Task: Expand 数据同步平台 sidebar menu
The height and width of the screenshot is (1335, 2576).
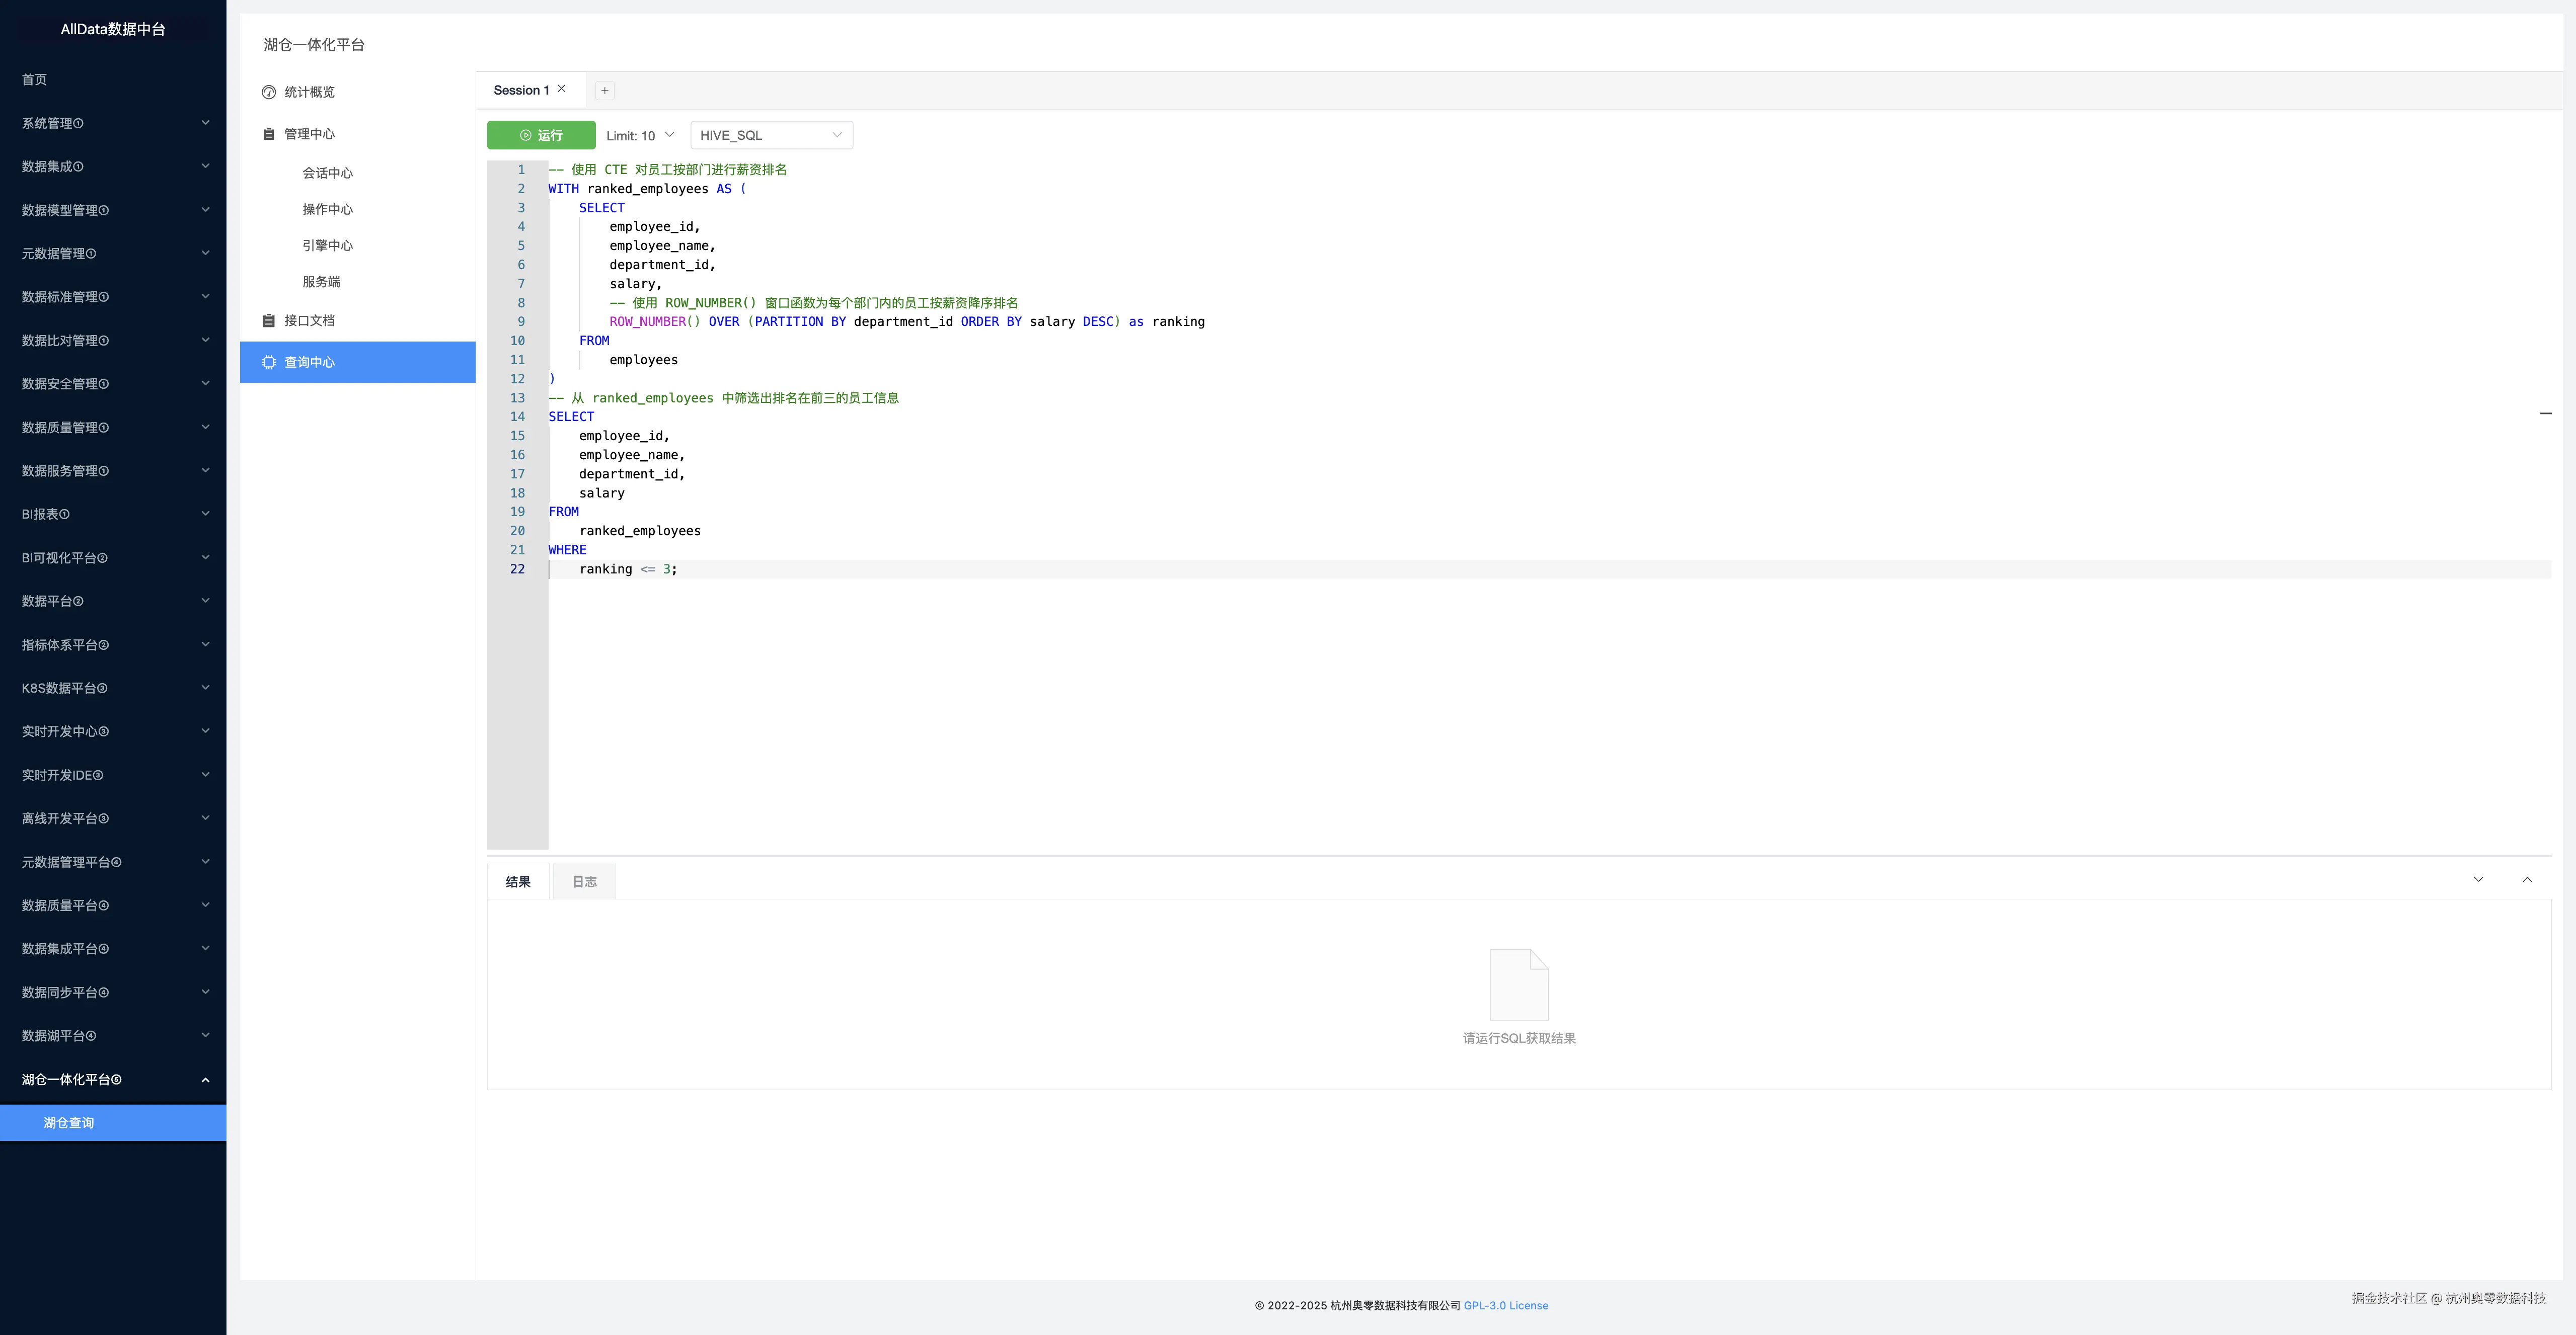Action: 113,992
